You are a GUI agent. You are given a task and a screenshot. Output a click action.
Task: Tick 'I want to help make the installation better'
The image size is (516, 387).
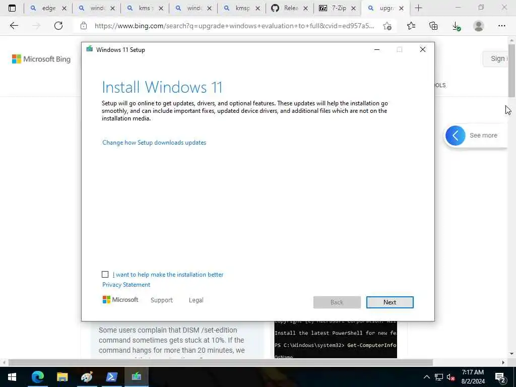[105, 275]
